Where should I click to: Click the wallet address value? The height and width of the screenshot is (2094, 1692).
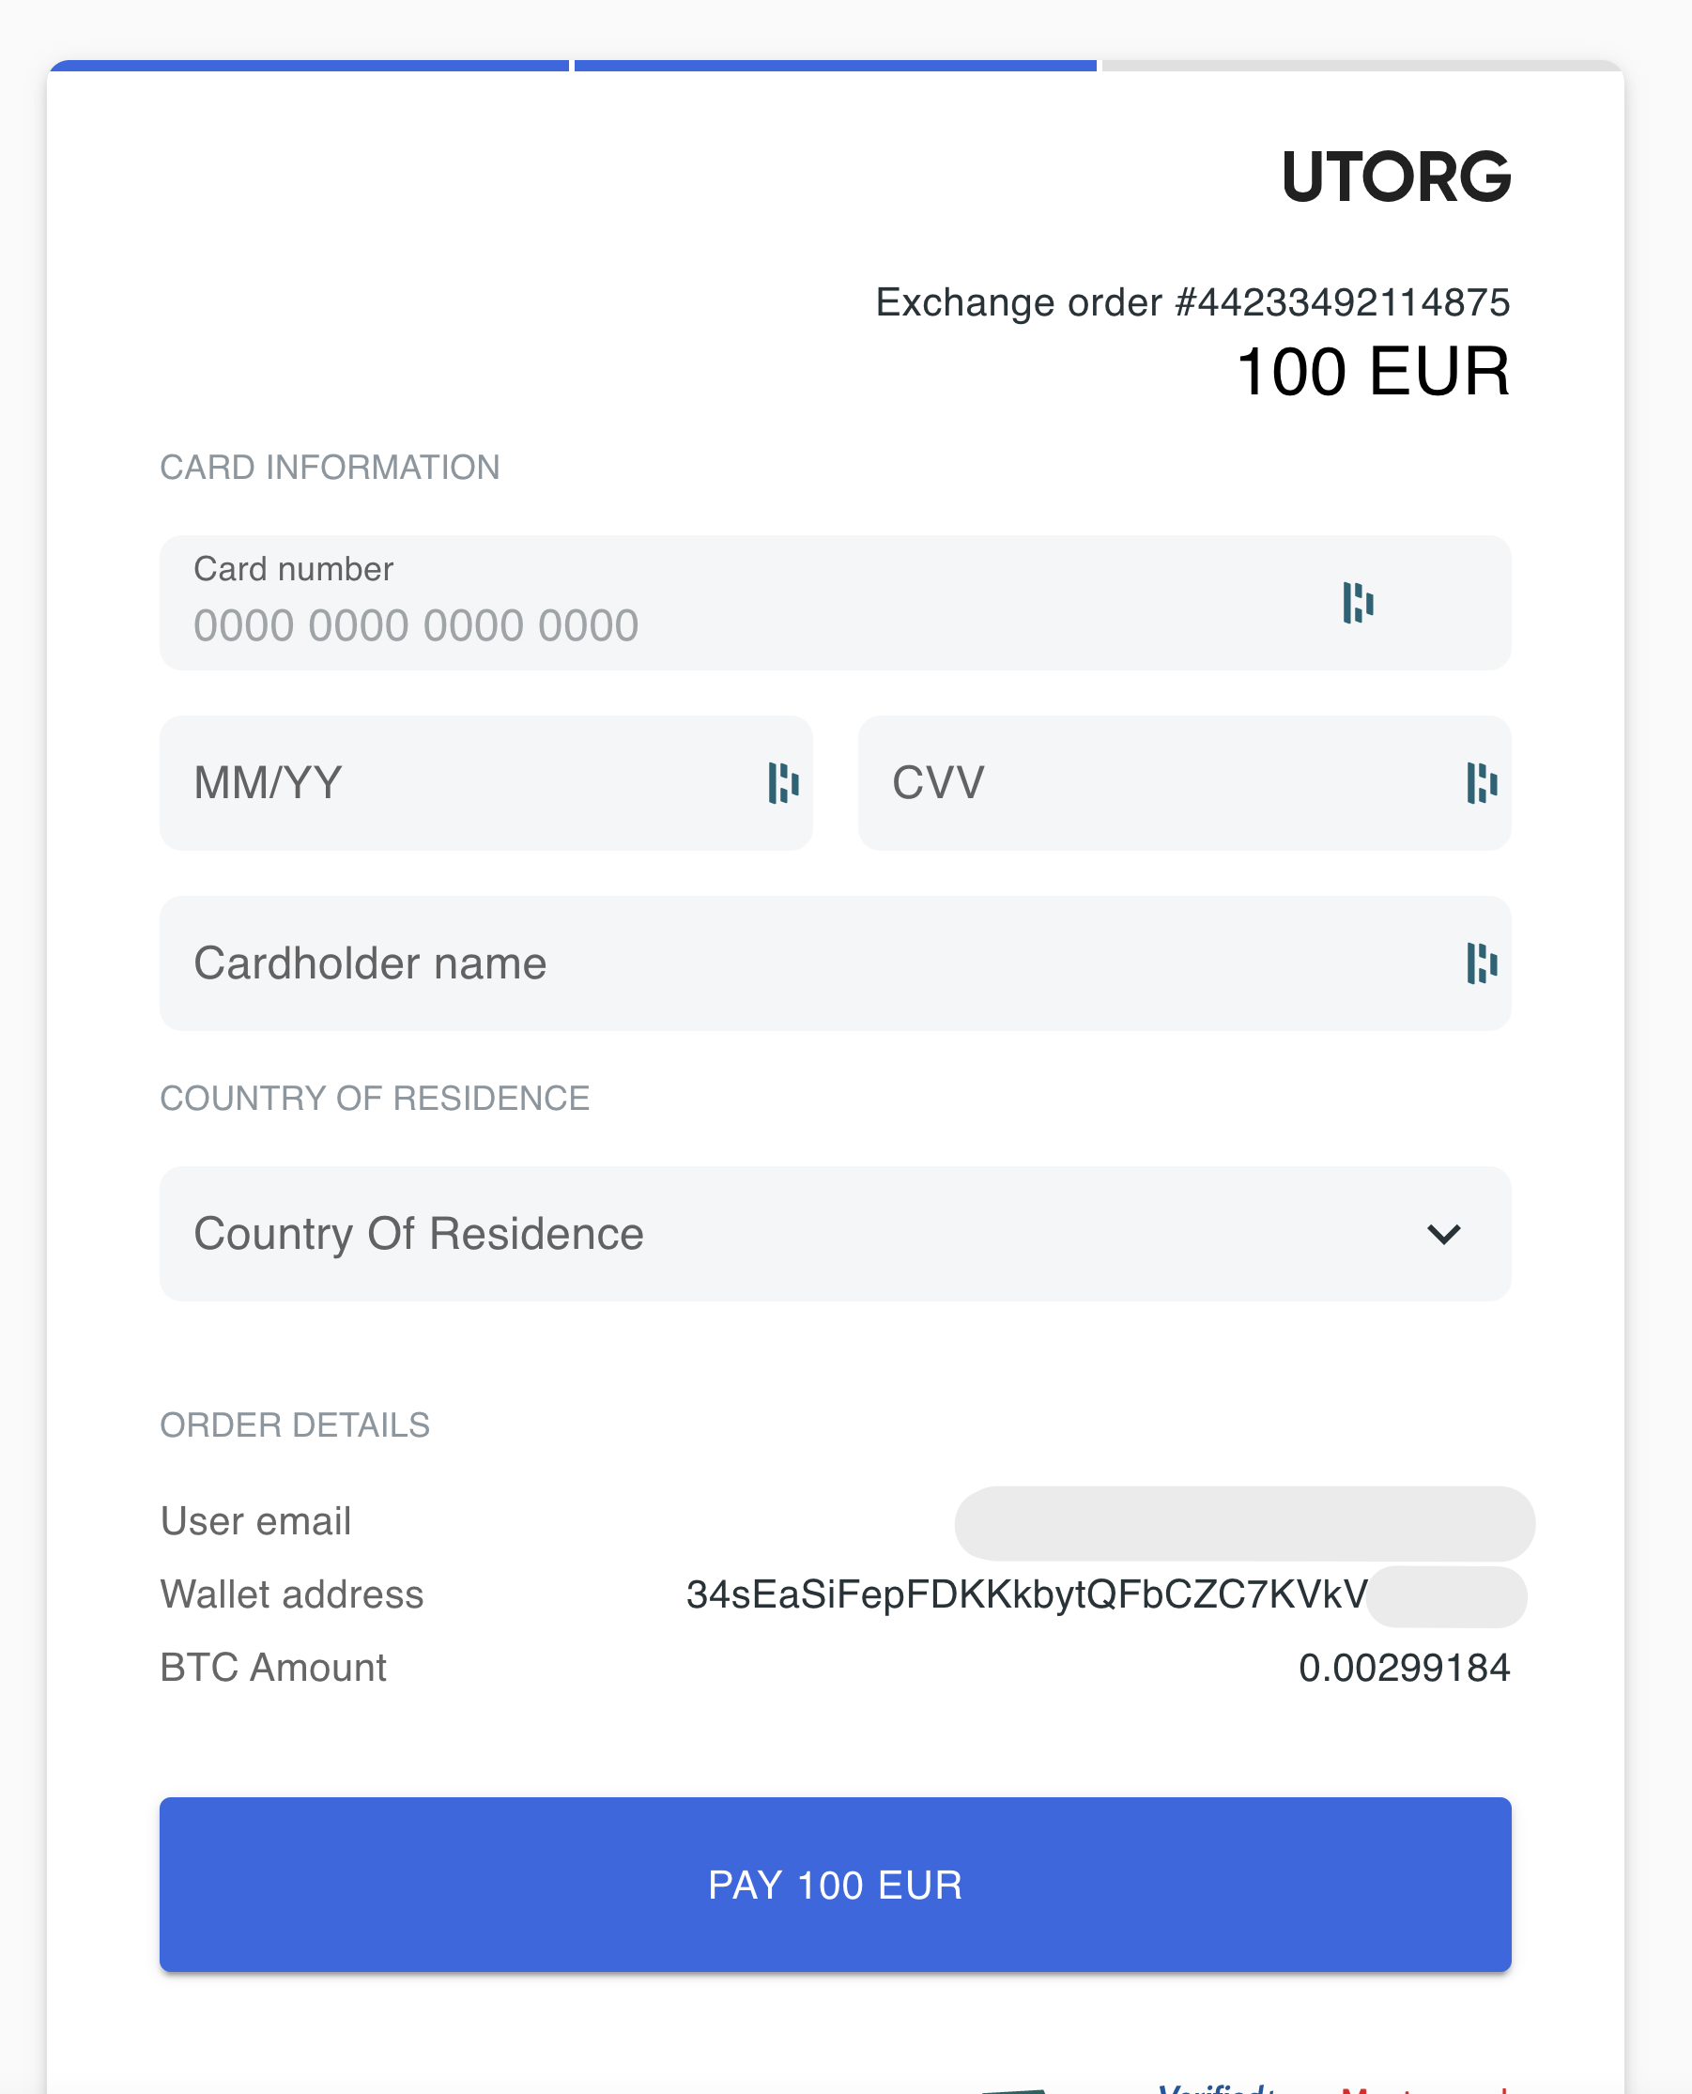1026,1594
